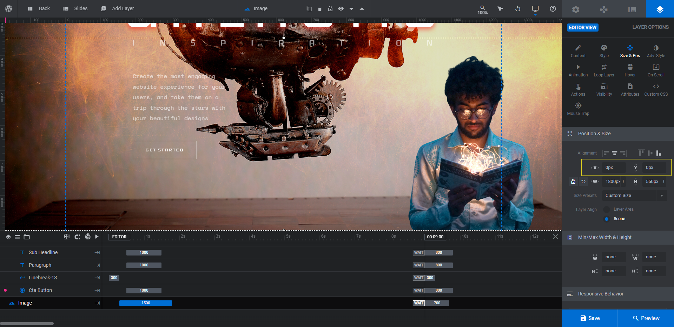
Task: Align layer vertically top
Action: (x=641, y=153)
